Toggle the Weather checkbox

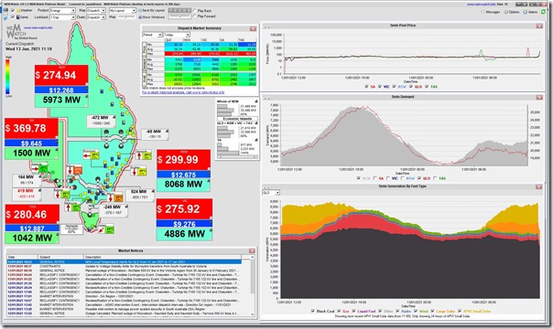coord(13,11)
